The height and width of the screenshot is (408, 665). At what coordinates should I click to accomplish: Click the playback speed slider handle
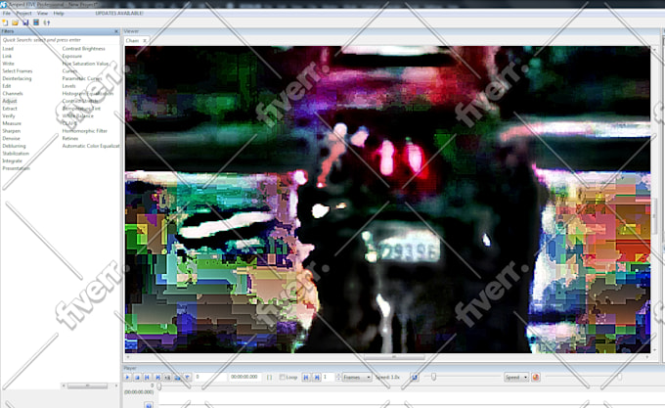point(433,377)
